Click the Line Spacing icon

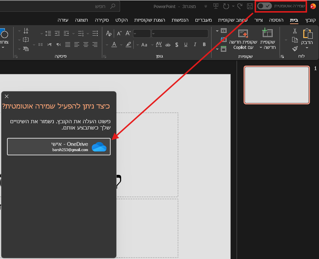point(48,33)
